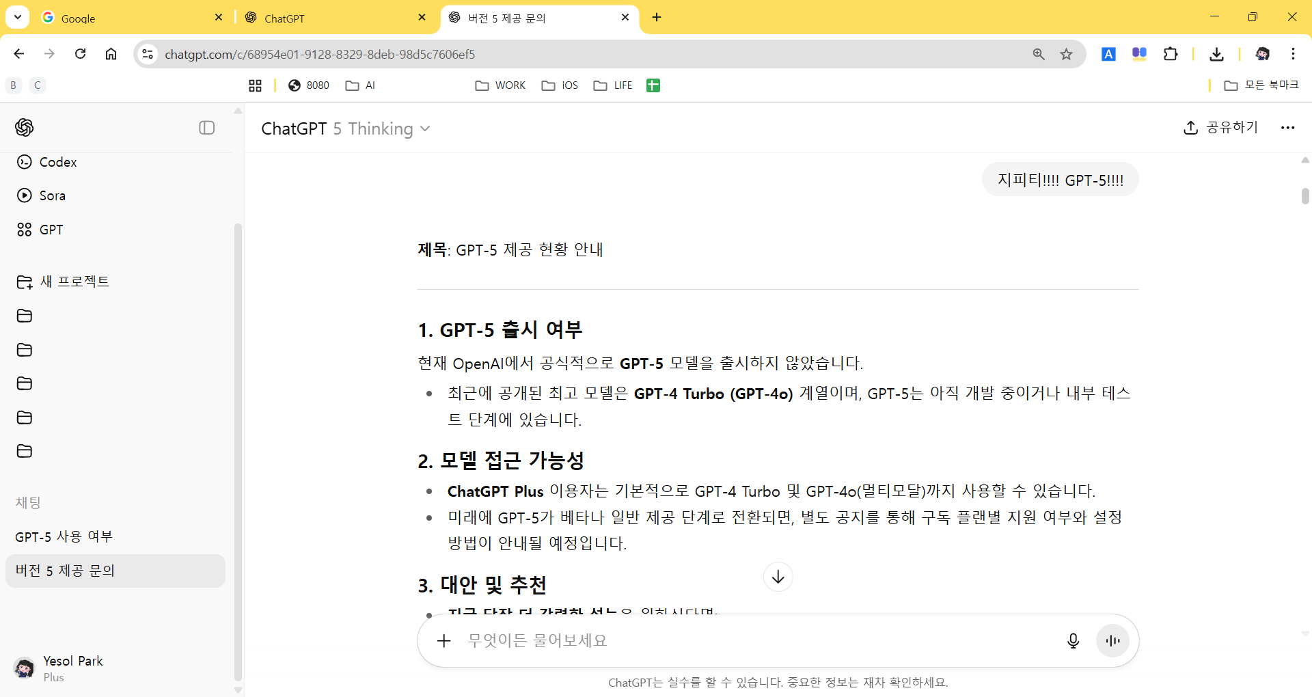This screenshot has width=1312, height=697.
Task: Switch to the Google browser tab
Action: [131, 18]
